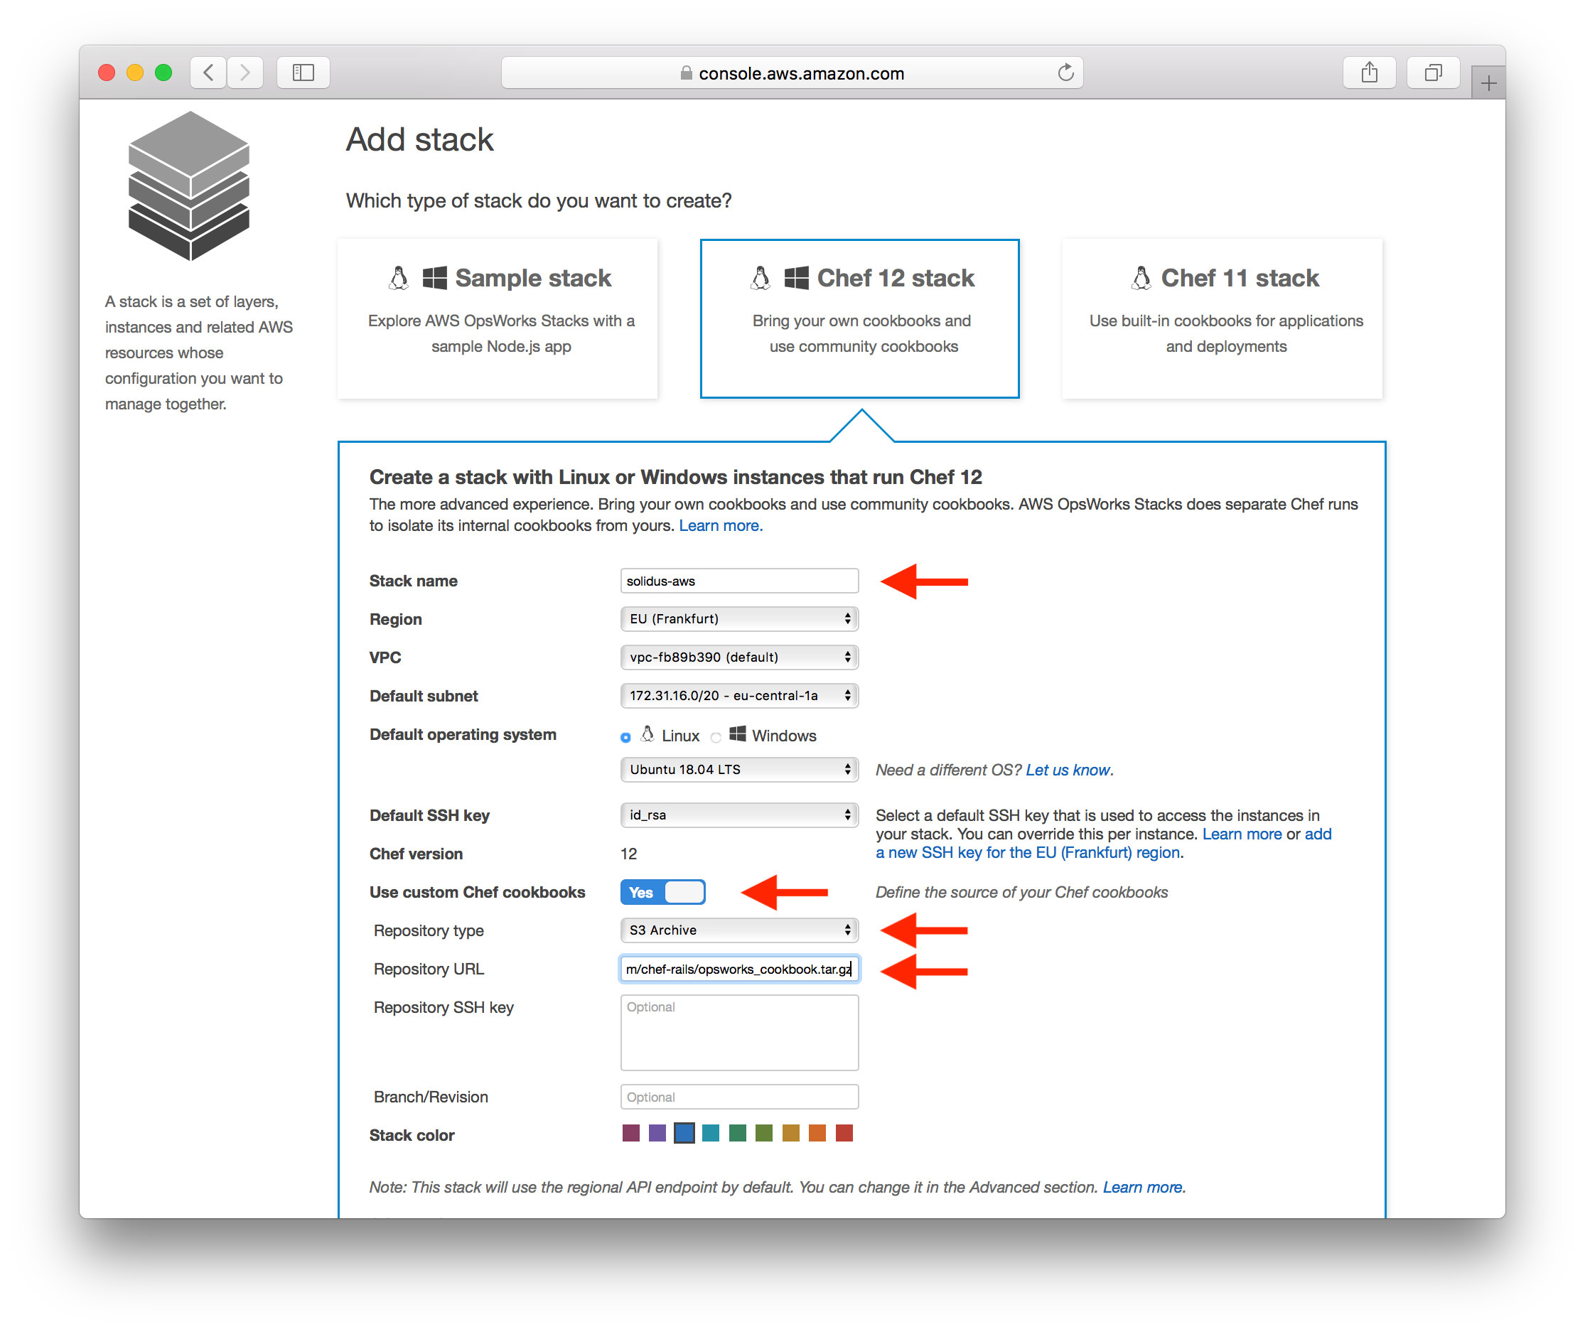
Task: Pick the green stack color swatch
Action: pos(737,1133)
